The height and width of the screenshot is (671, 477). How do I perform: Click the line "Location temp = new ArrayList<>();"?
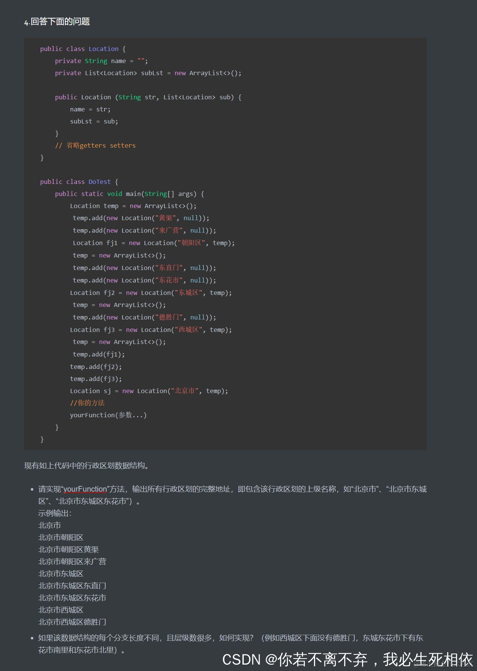point(133,206)
